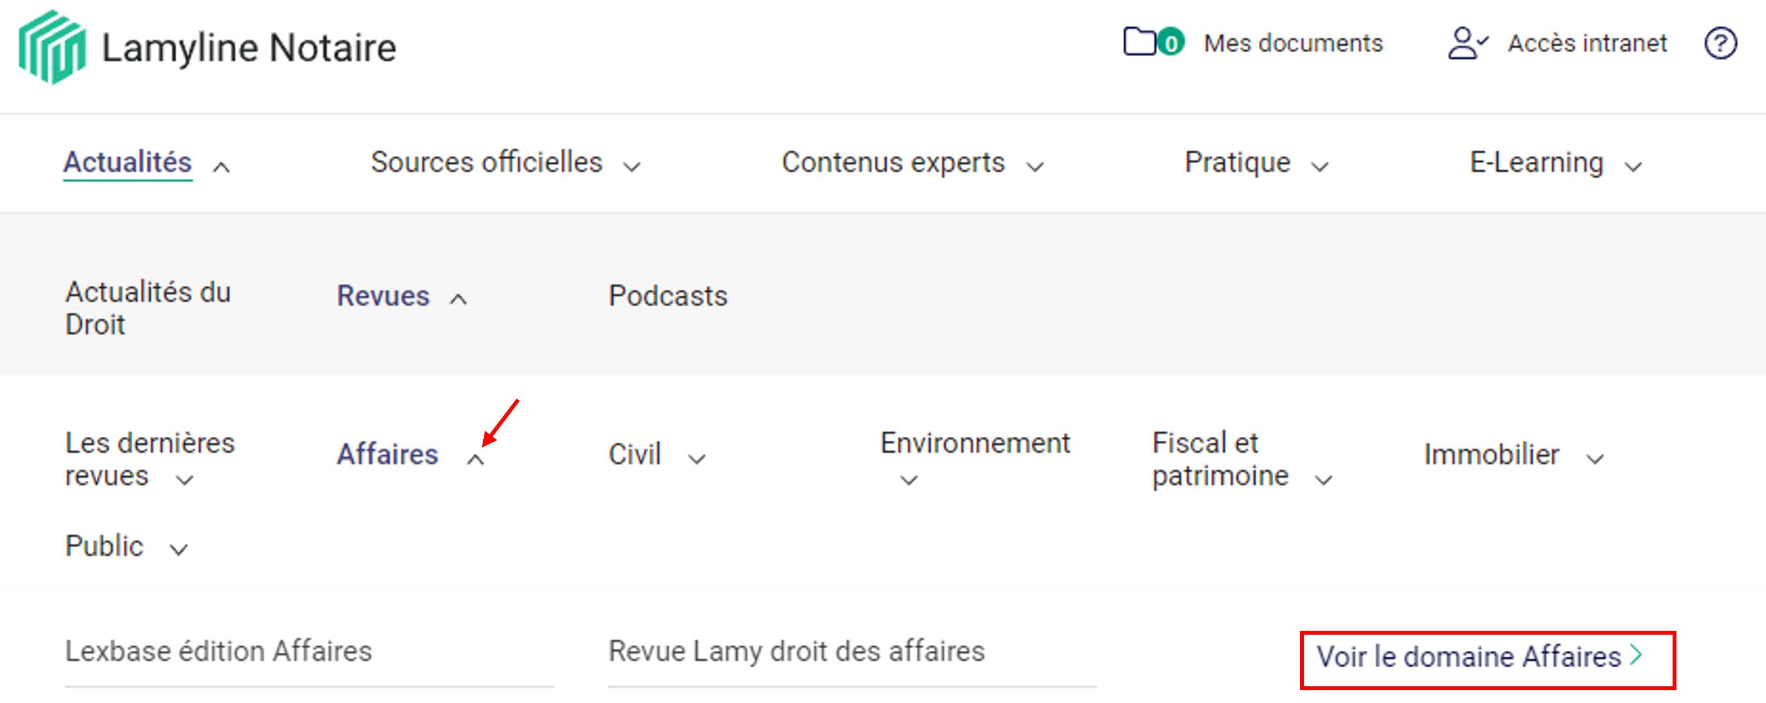The width and height of the screenshot is (1766, 703).
Task: Collapse the Actualités menu chevron
Action: [x=221, y=167]
